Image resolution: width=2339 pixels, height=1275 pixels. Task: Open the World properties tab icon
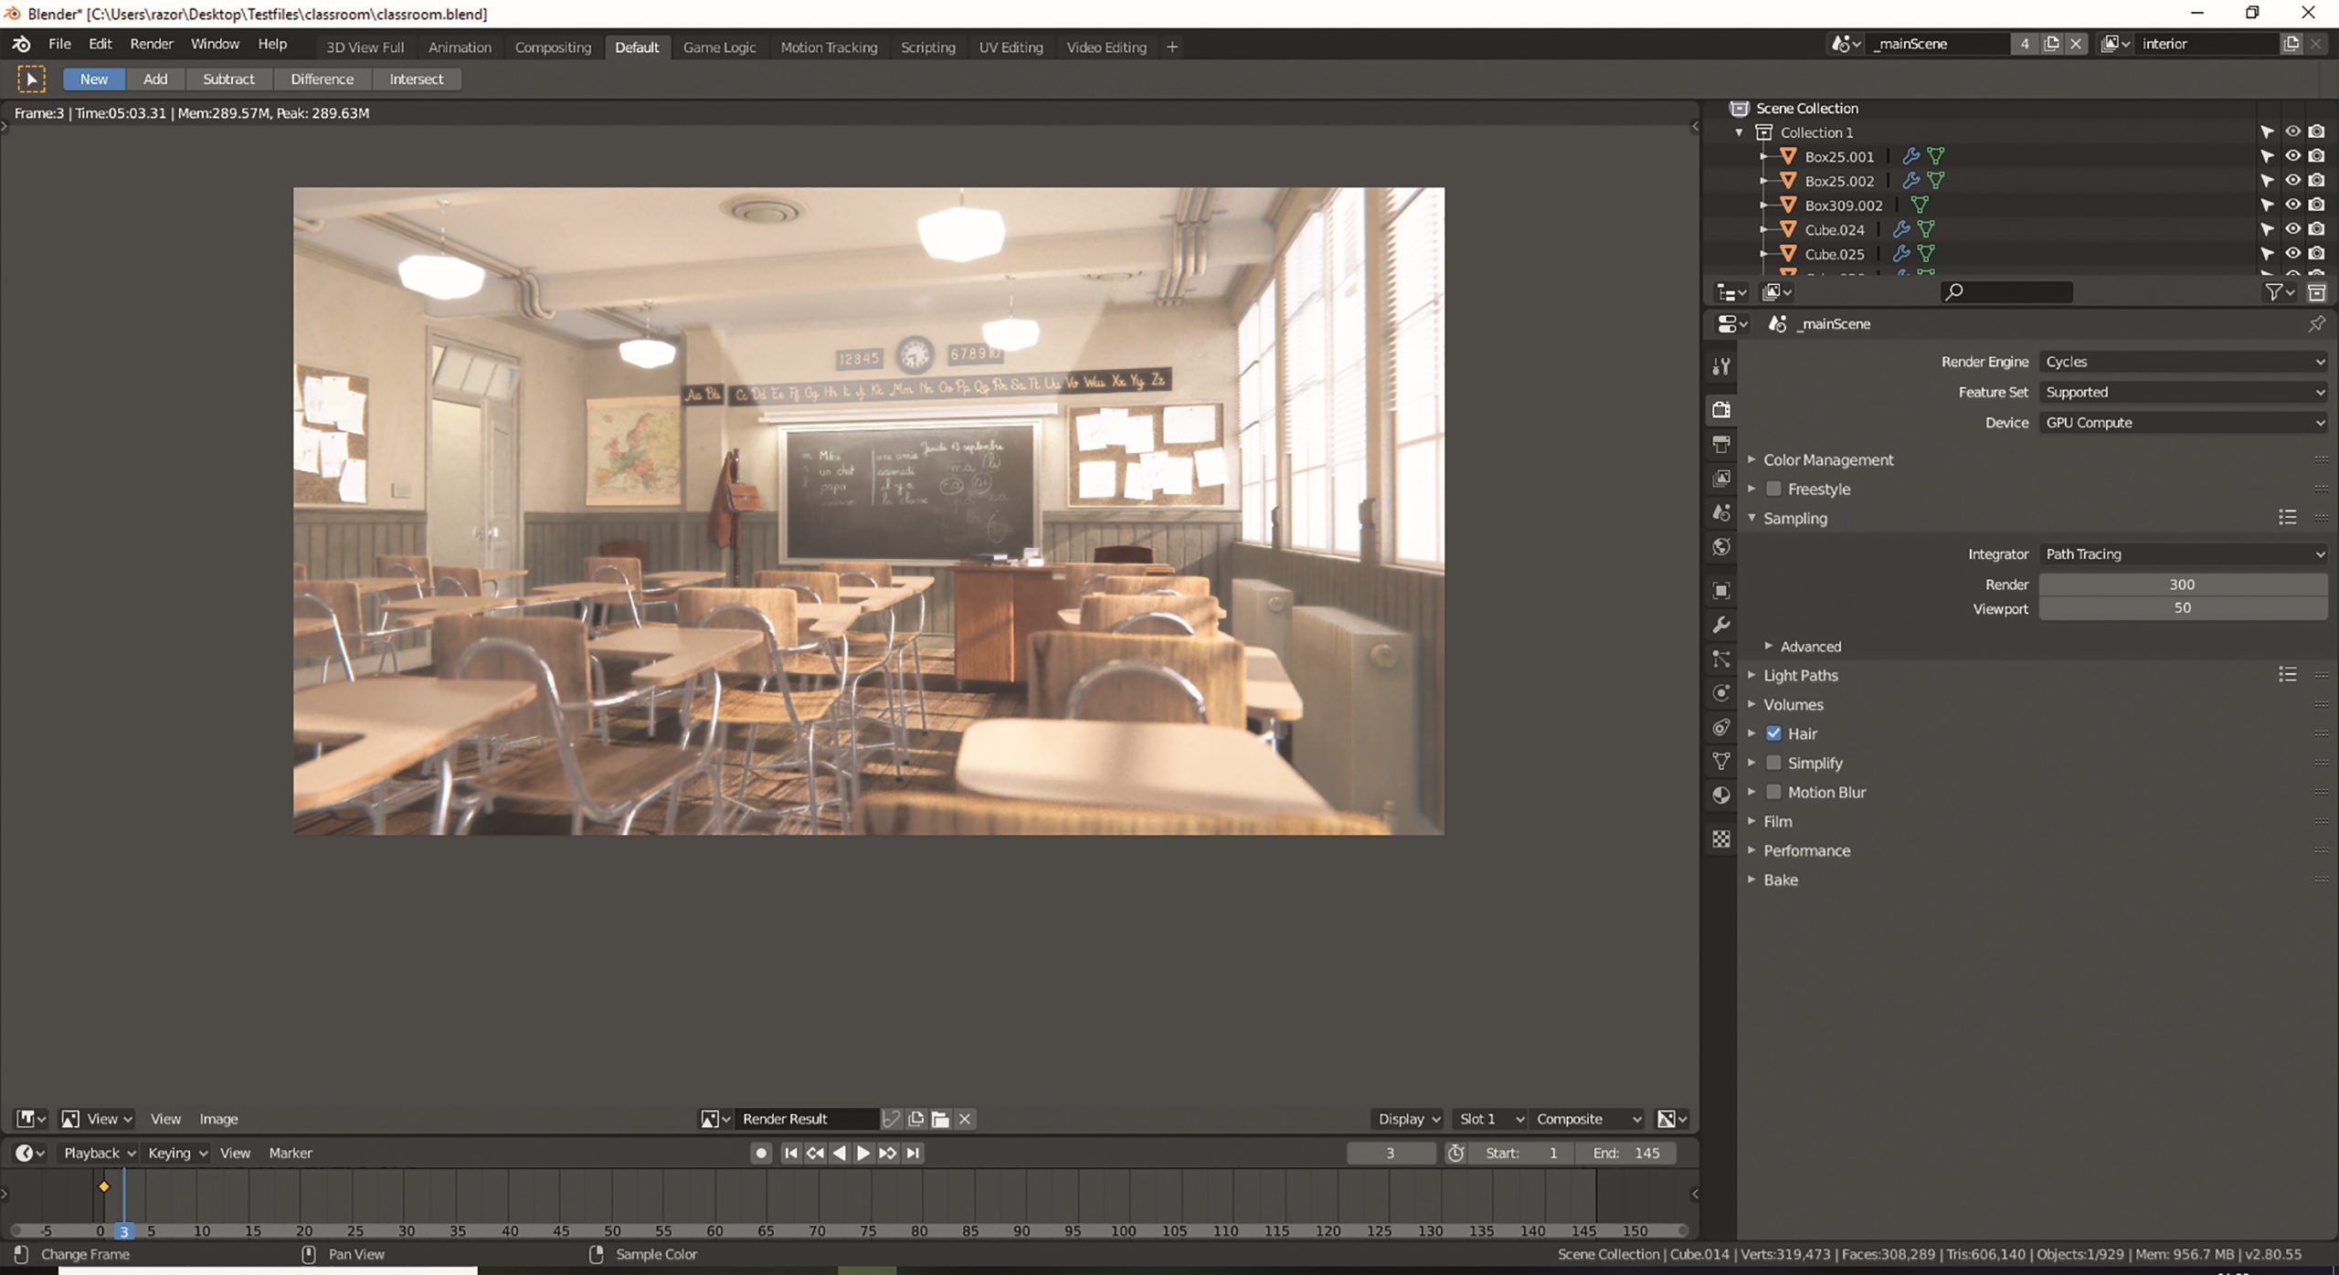[x=1721, y=547]
